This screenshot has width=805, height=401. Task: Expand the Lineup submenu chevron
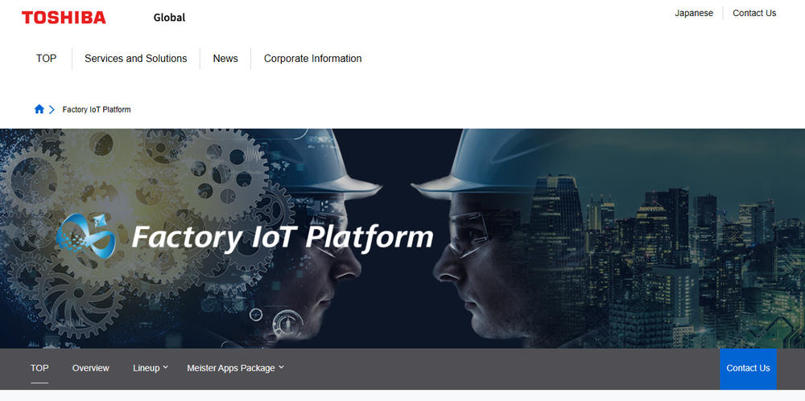pyautogui.click(x=165, y=367)
